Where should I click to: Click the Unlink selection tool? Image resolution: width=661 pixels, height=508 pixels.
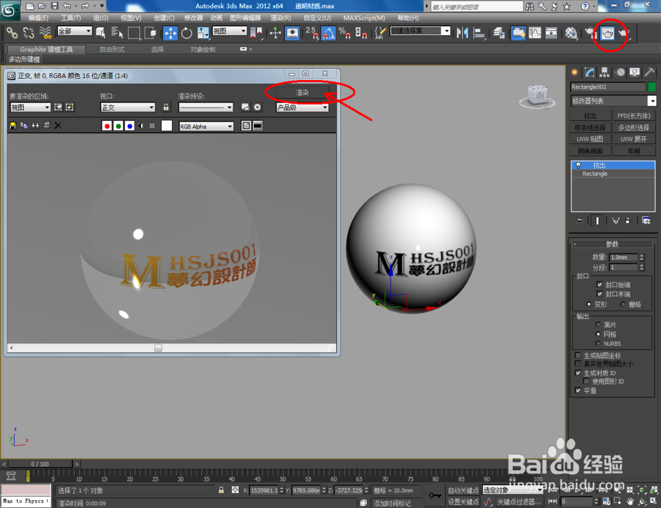pyautogui.click(x=28, y=32)
